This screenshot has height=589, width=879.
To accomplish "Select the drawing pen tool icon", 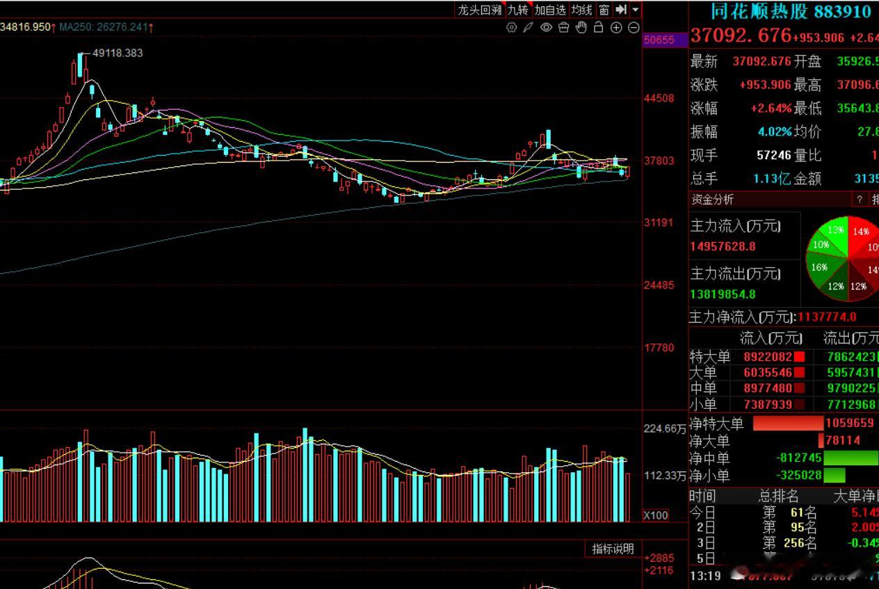I will (529, 27).
